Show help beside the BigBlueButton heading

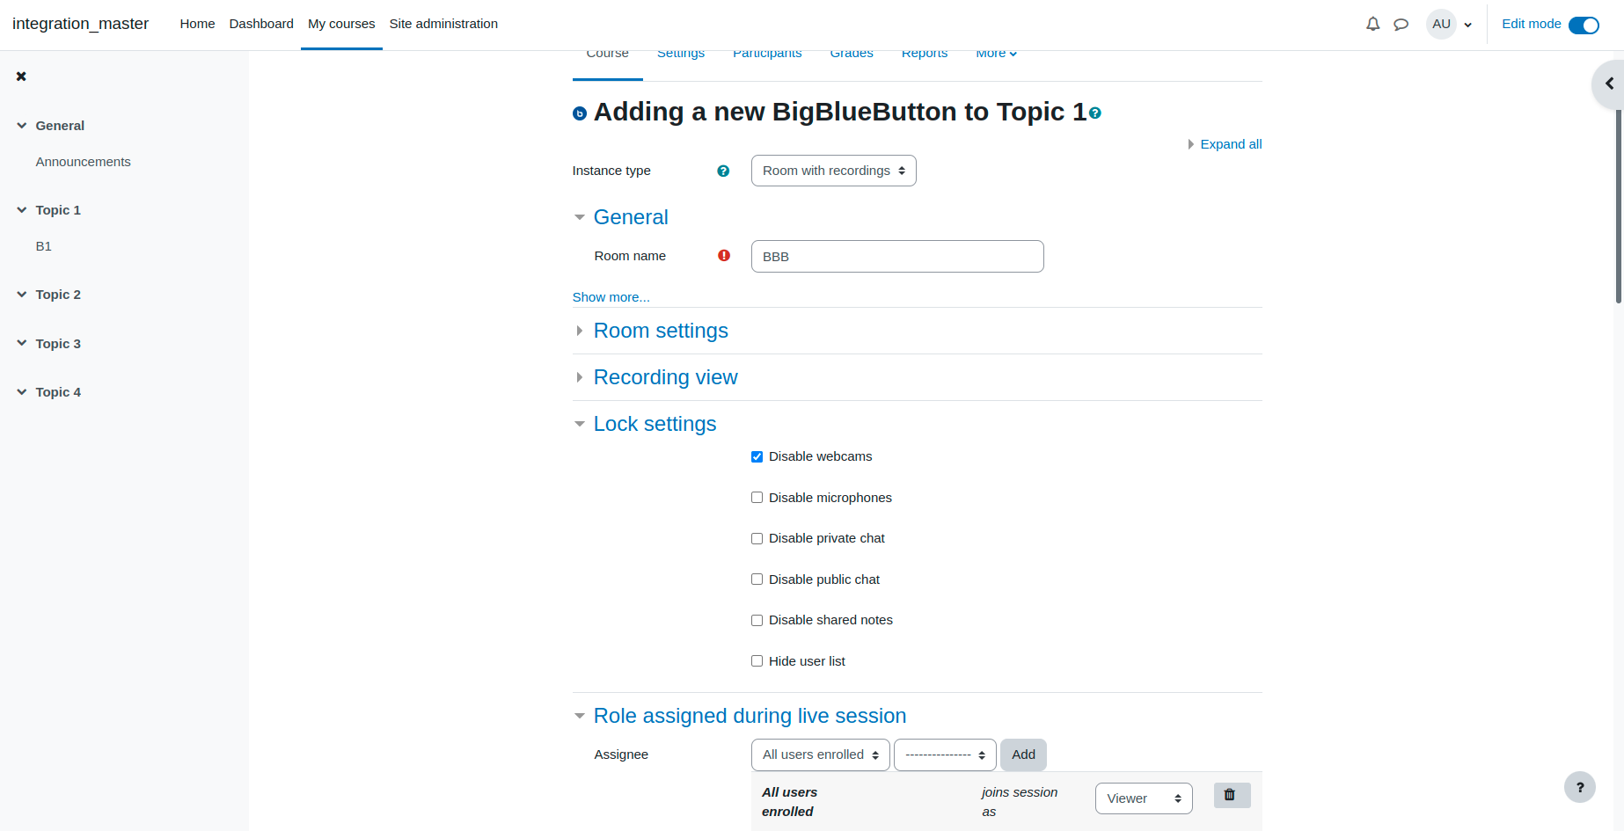click(1094, 113)
